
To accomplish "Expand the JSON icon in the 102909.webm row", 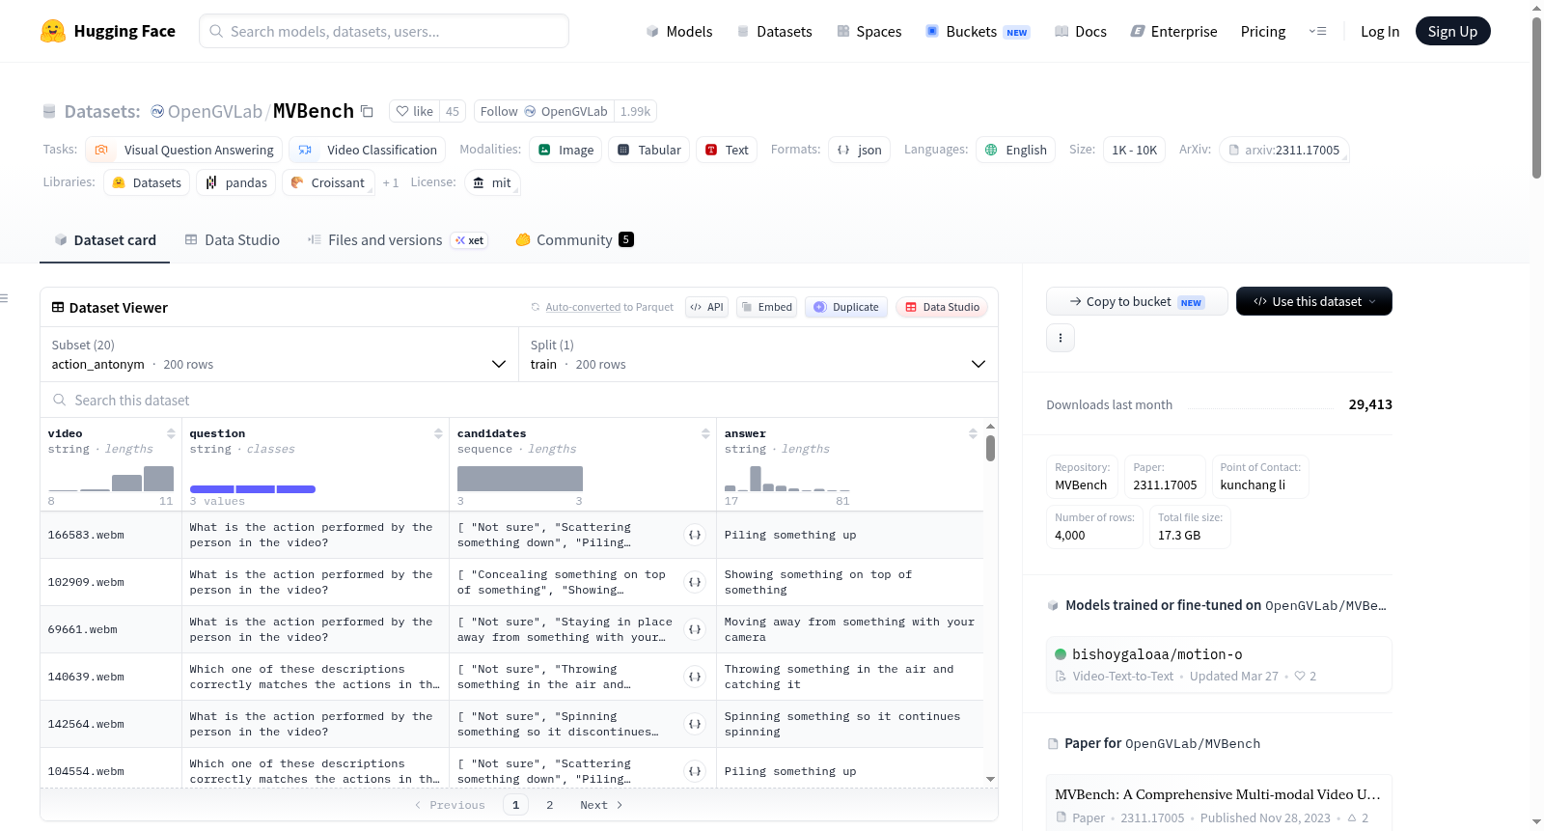I will pyautogui.click(x=695, y=582).
